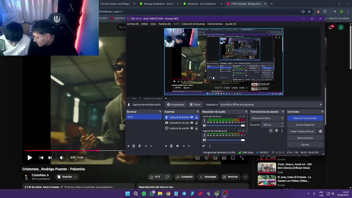Open Archivo menu in OBS
The image size is (352, 198).
pyautogui.click(x=133, y=24)
